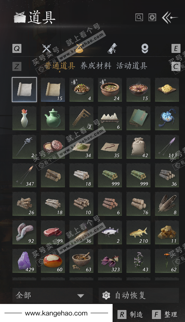Click the dropdown arrow beside 全部
The height and width of the screenshot is (322, 185).
(81, 296)
